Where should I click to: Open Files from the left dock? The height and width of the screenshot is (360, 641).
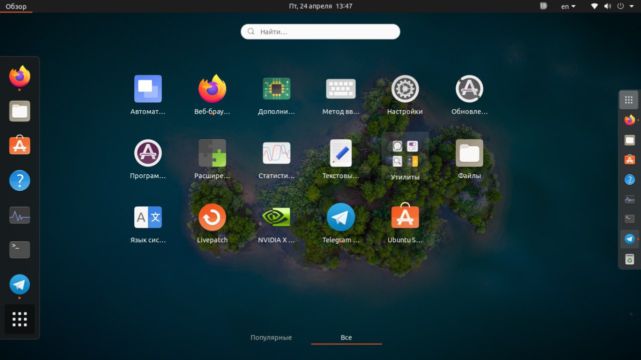click(20, 111)
